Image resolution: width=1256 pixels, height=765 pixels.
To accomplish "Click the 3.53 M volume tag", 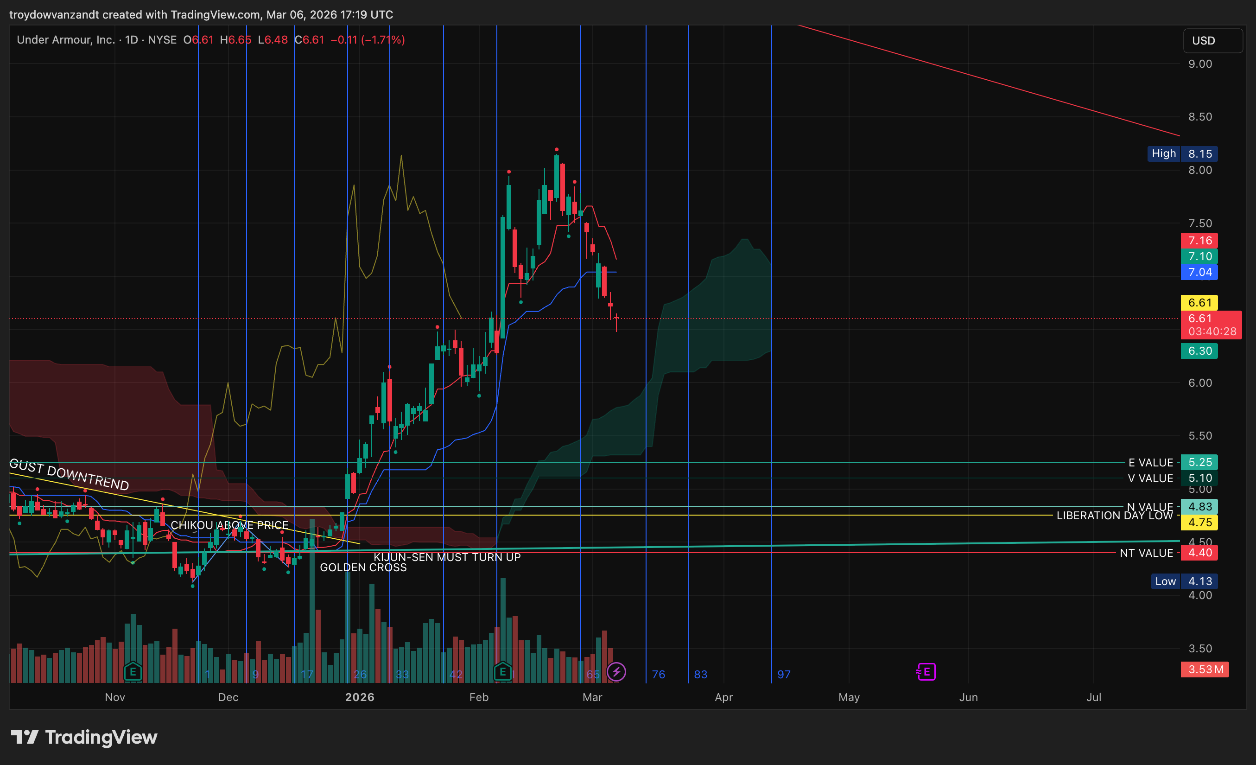I will 1205,669.
